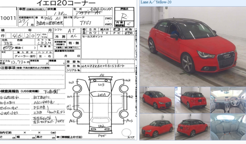This screenshot has width=246, height=144.
Task: Click the 'Lane A／Yellow-20' header text
Action: click(156, 2)
